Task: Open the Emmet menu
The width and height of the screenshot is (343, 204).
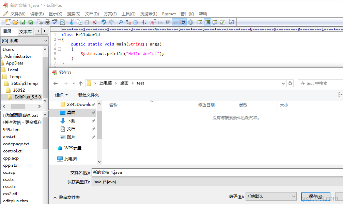Action: pyautogui.click(x=169, y=14)
